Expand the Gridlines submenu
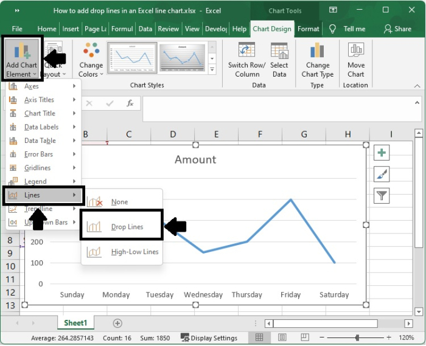The image size is (426, 346). [38, 168]
